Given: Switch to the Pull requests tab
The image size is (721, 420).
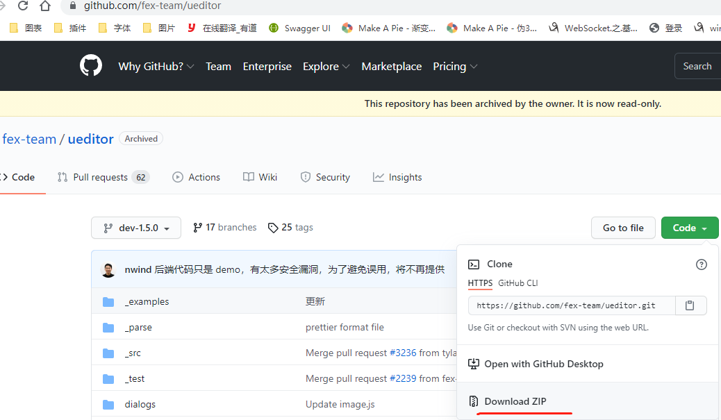Looking at the screenshot, I should point(103,178).
